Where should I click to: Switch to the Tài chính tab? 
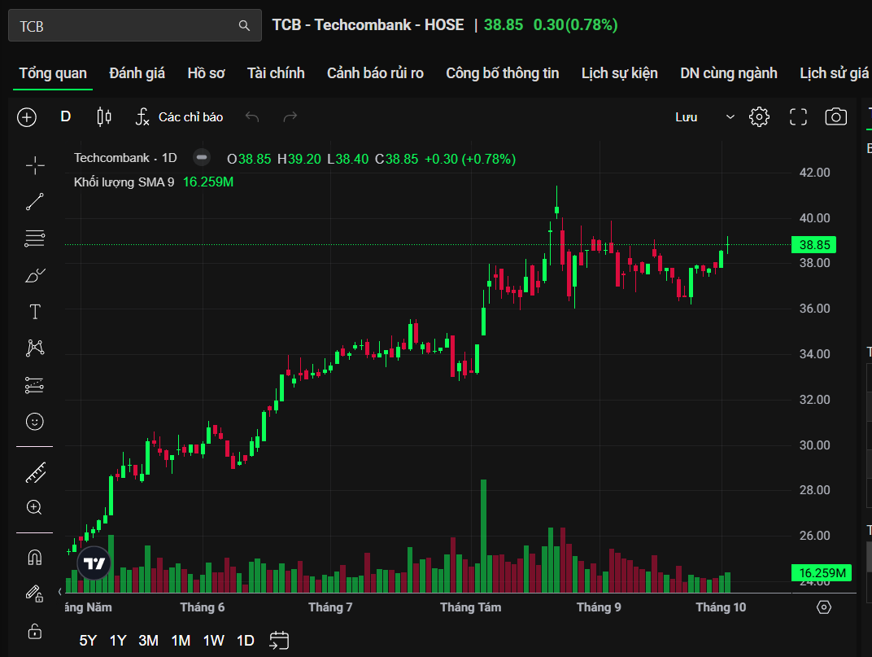[x=276, y=73]
